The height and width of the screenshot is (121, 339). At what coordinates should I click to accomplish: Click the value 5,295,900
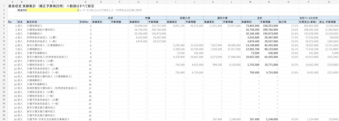[x=179, y=45]
